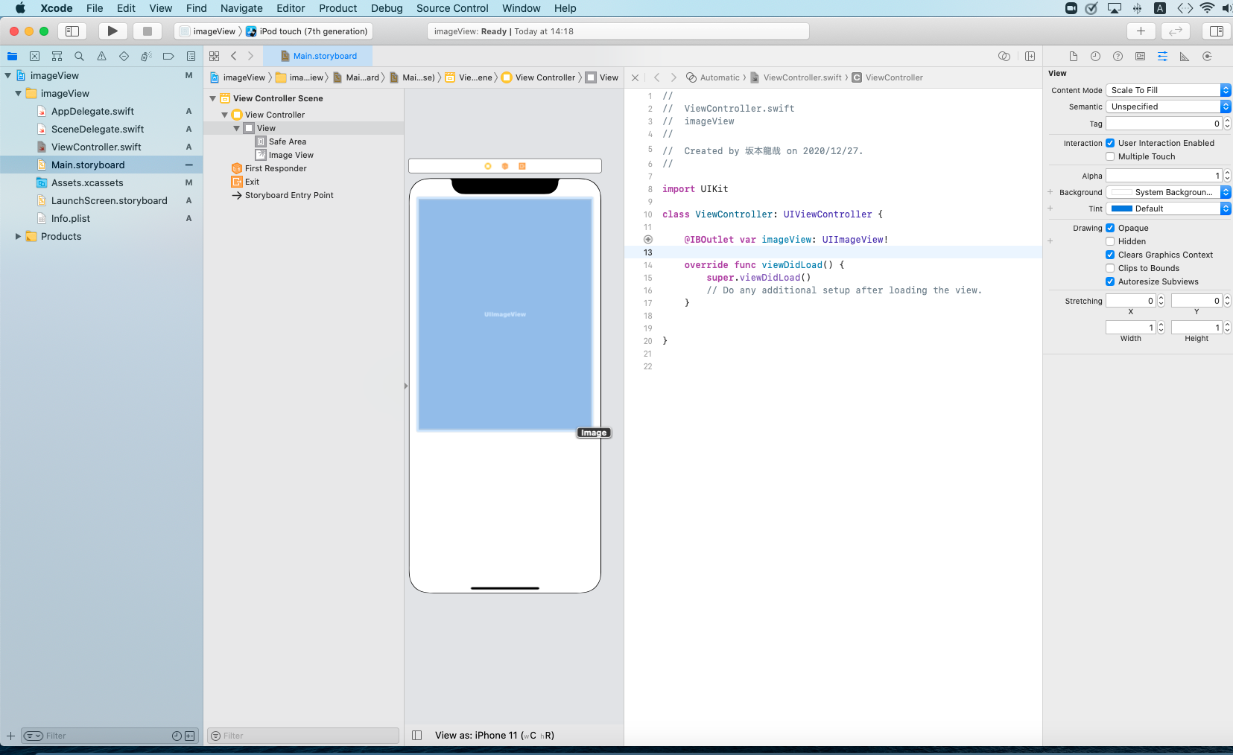Select Image View in document outline
The width and height of the screenshot is (1233, 755).
(x=291, y=155)
